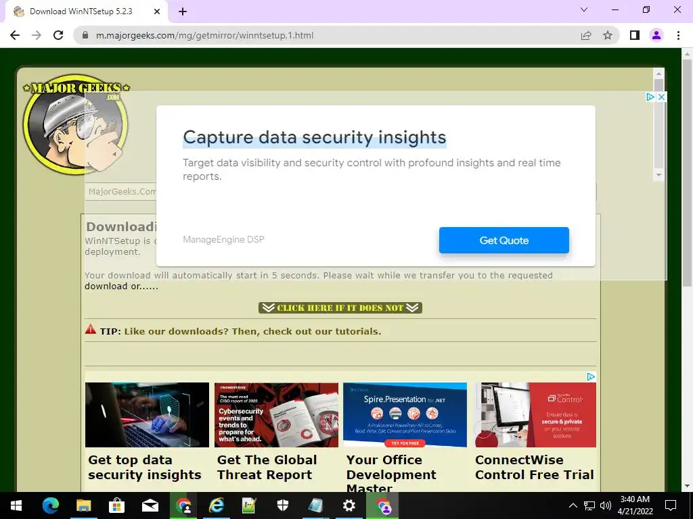Click the MajorGeeks logo
Viewport: 693px width, 519px height.
[x=76, y=124]
